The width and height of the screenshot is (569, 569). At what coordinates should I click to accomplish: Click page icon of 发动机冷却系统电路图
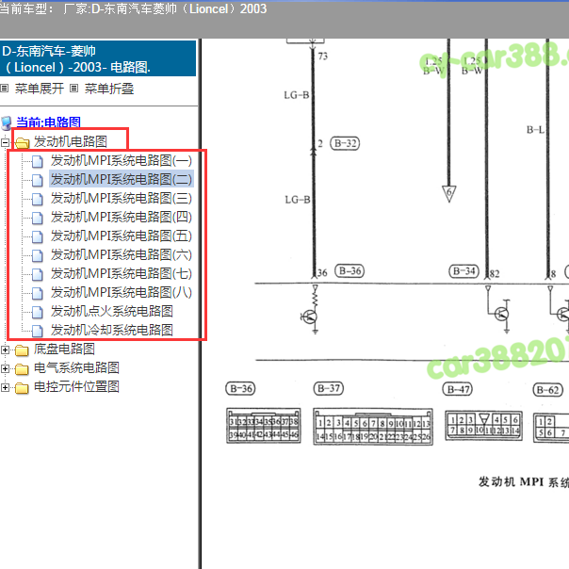[x=37, y=332]
